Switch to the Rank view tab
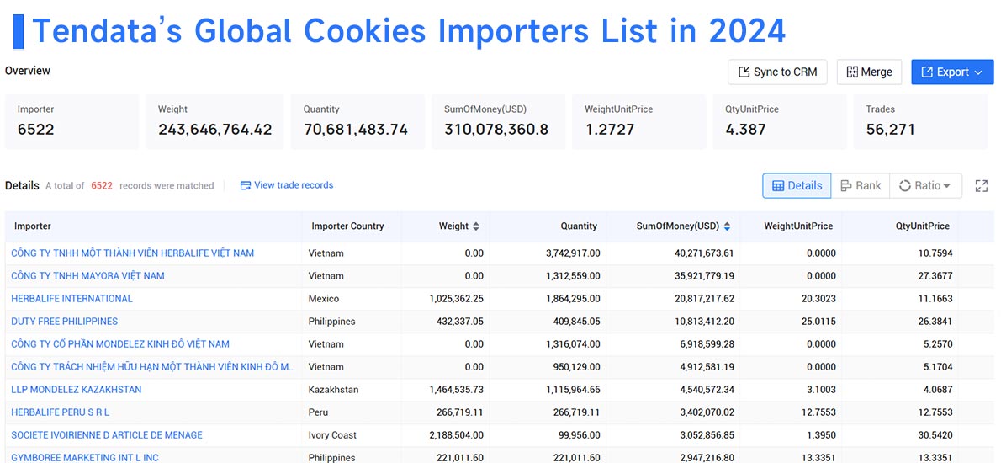This screenshot has width=1001, height=463. coord(861,186)
